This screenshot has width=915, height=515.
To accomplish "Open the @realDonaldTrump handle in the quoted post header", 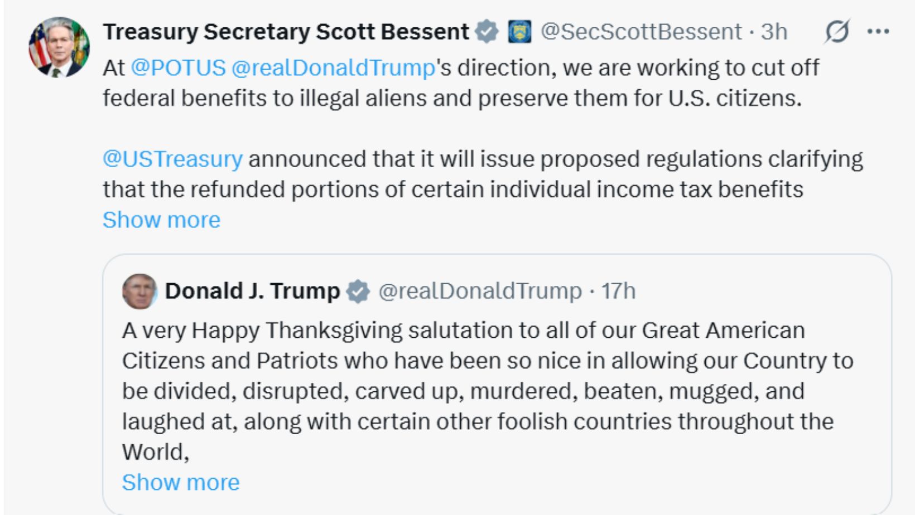I will coord(480,291).
